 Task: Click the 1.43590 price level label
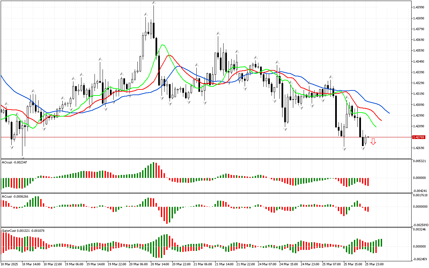coord(419,51)
